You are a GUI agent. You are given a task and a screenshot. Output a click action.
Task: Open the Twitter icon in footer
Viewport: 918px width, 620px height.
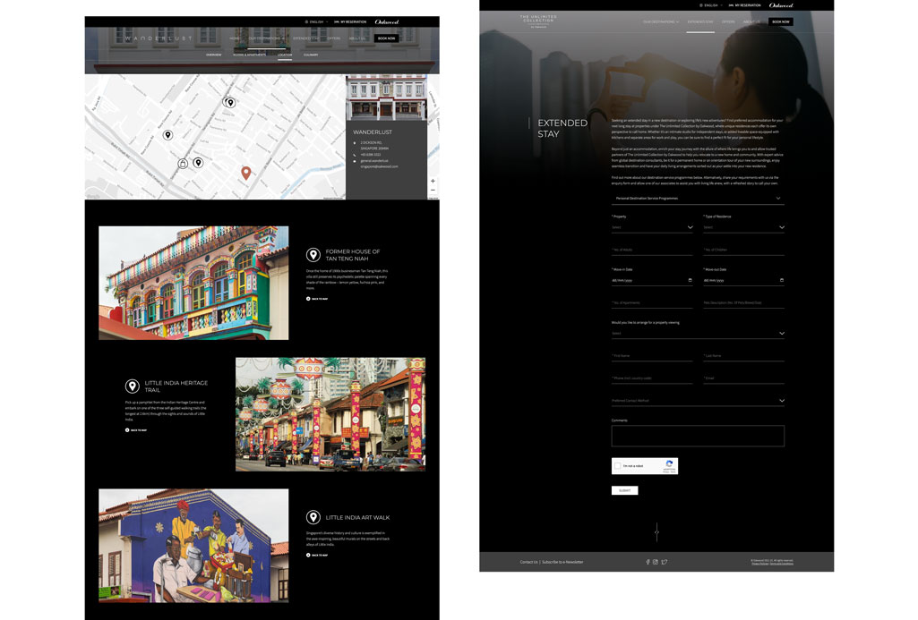[x=665, y=562]
